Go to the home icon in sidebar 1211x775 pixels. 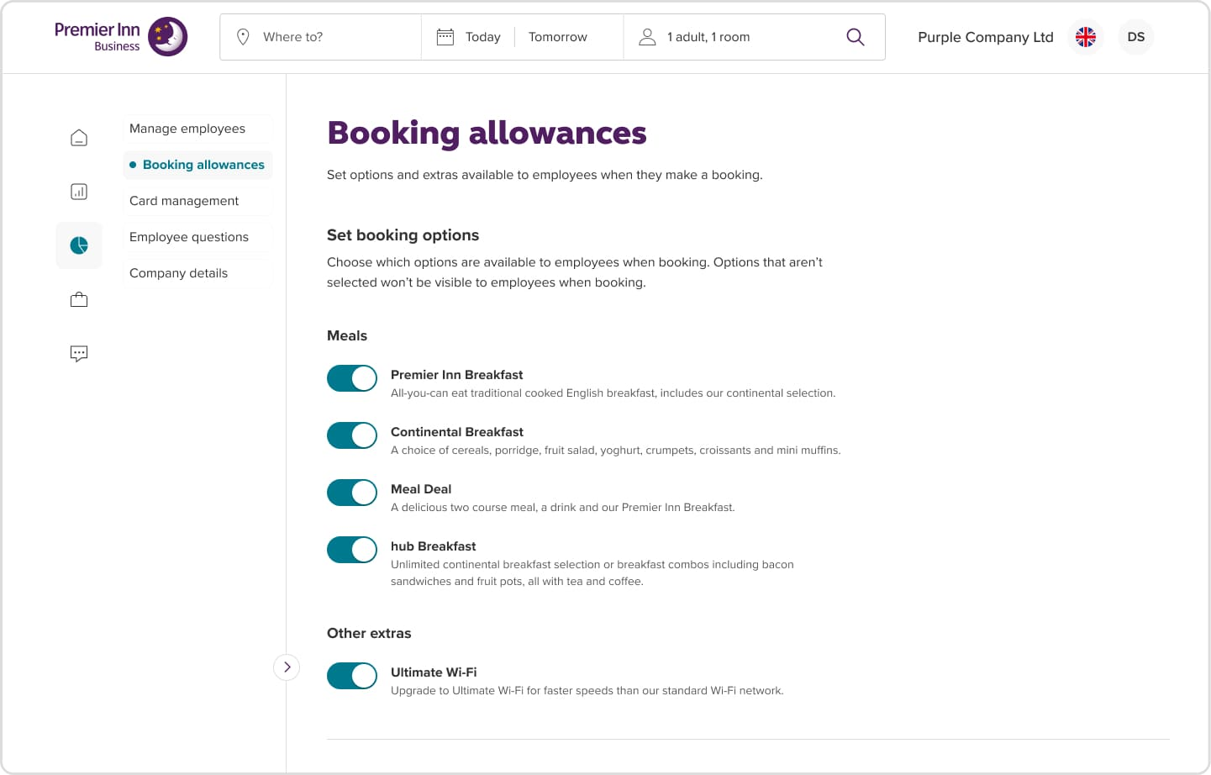(79, 138)
